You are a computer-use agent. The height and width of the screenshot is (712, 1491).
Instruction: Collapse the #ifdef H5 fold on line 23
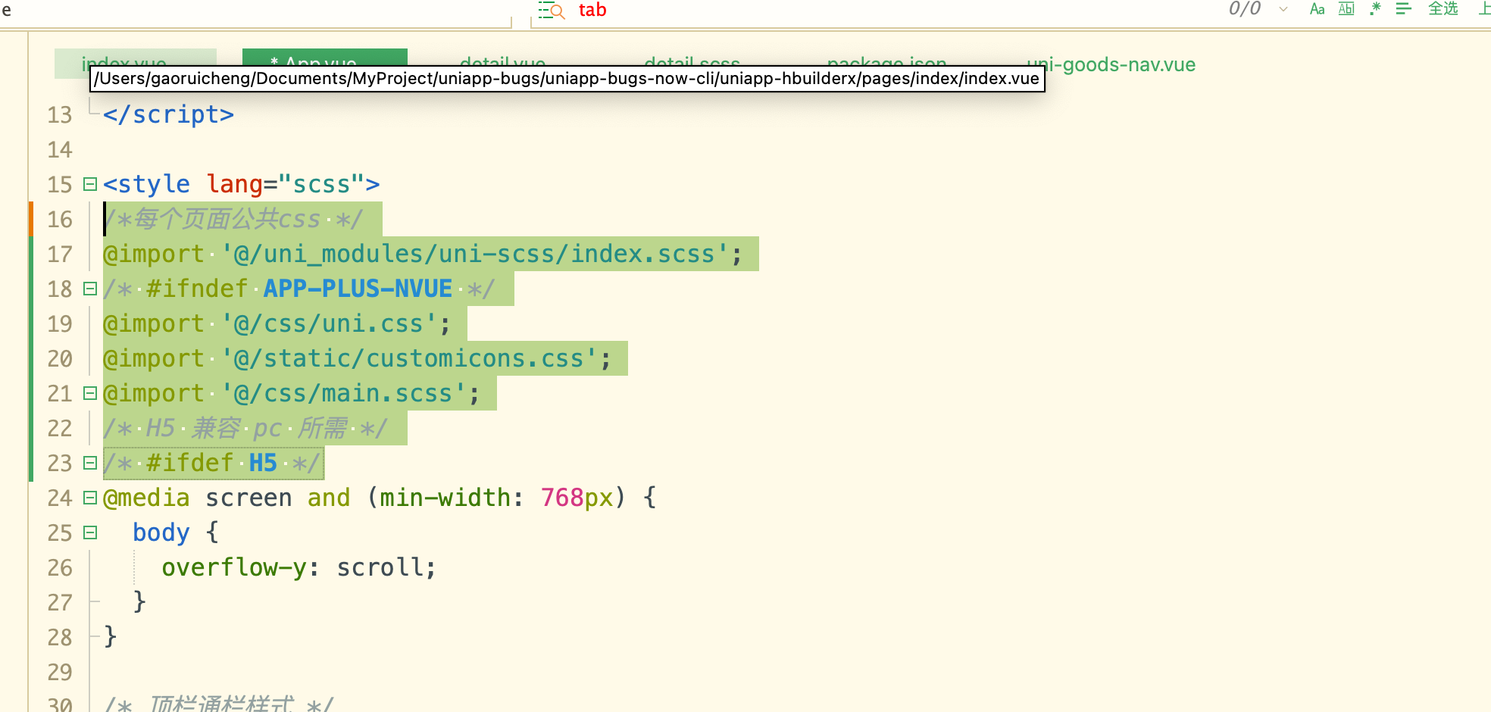pos(90,463)
